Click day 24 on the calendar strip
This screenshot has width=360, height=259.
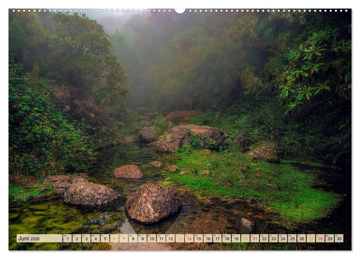click(x=283, y=238)
